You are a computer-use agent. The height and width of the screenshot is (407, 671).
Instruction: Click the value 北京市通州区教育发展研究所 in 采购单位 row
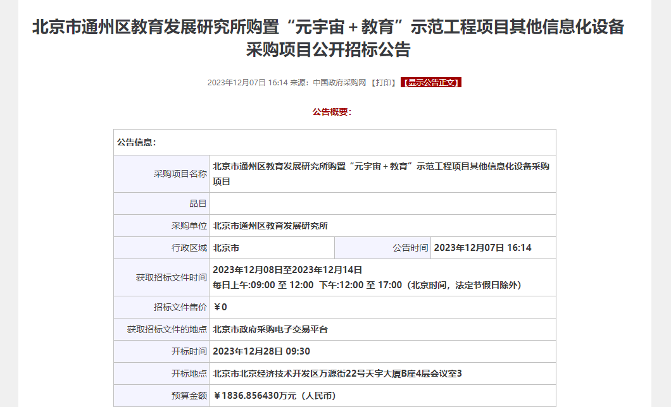270,226
